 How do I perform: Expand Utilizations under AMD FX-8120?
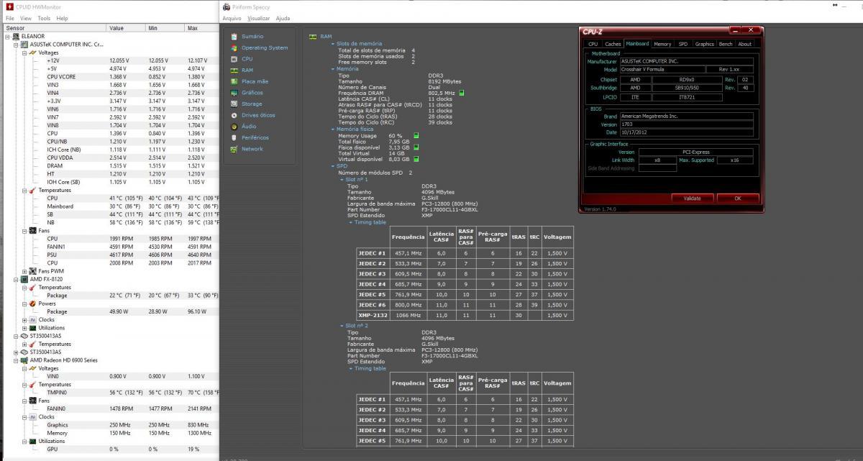pos(24,328)
